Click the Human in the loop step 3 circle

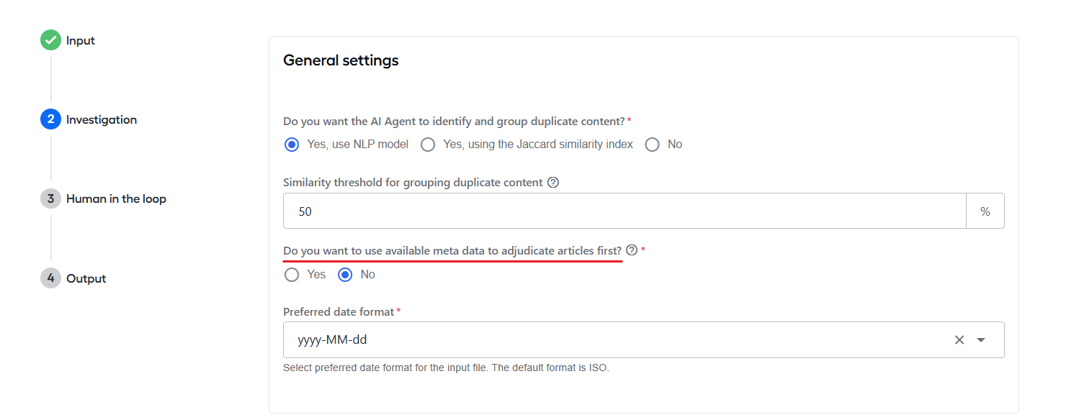(50, 198)
